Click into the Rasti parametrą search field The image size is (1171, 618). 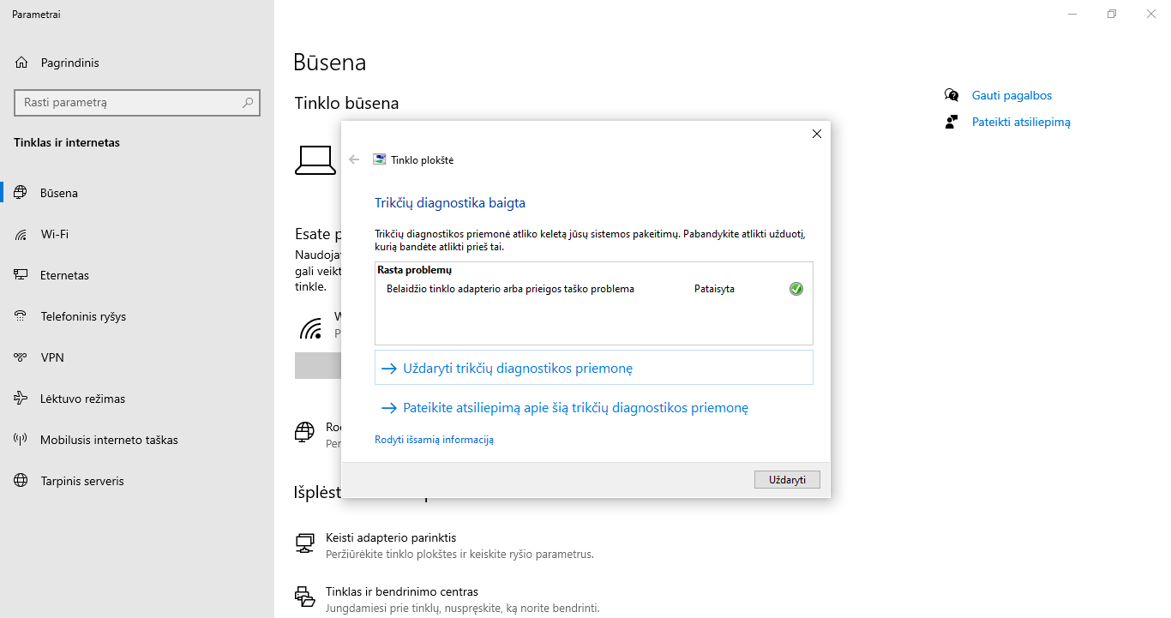[137, 102]
